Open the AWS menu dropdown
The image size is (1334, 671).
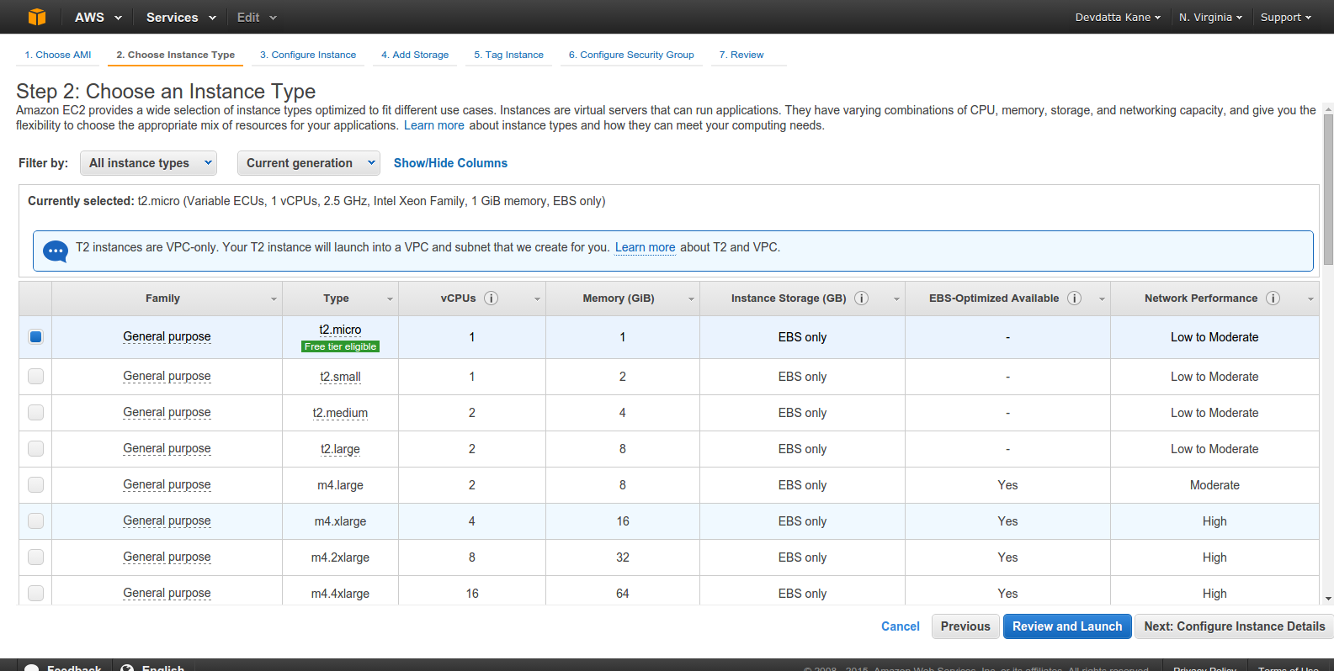coord(98,17)
